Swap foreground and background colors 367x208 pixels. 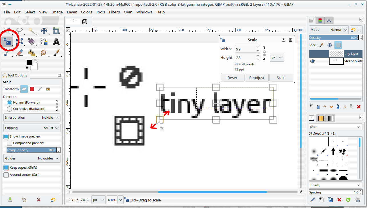point(36,61)
